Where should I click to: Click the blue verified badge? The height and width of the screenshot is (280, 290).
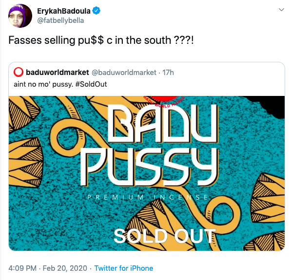97,11
